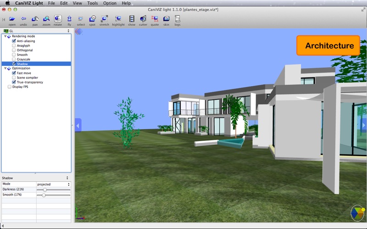The width and height of the screenshot is (367, 229).
Task: Toggle the Fast move checkbox
Action: (14, 73)
